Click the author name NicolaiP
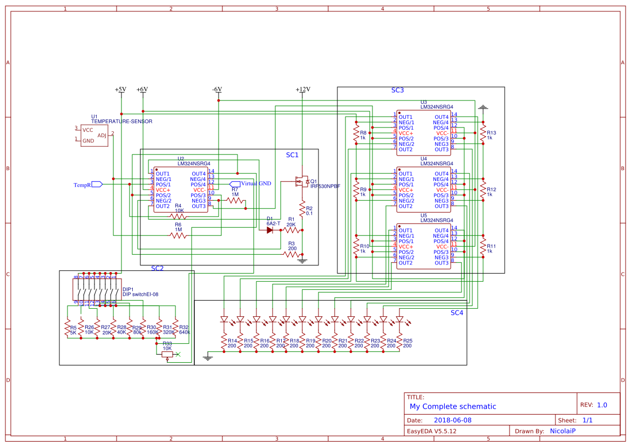631x447 pixels. click(562, 431)
